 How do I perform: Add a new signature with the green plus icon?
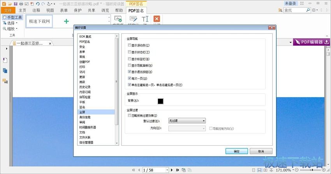click(x=66, y=21)
